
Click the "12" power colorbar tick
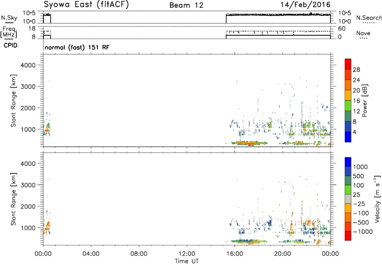356,112
